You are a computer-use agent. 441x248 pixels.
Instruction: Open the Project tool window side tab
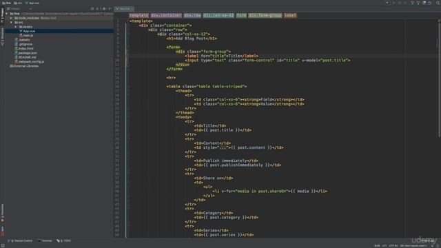click(2, 15)
